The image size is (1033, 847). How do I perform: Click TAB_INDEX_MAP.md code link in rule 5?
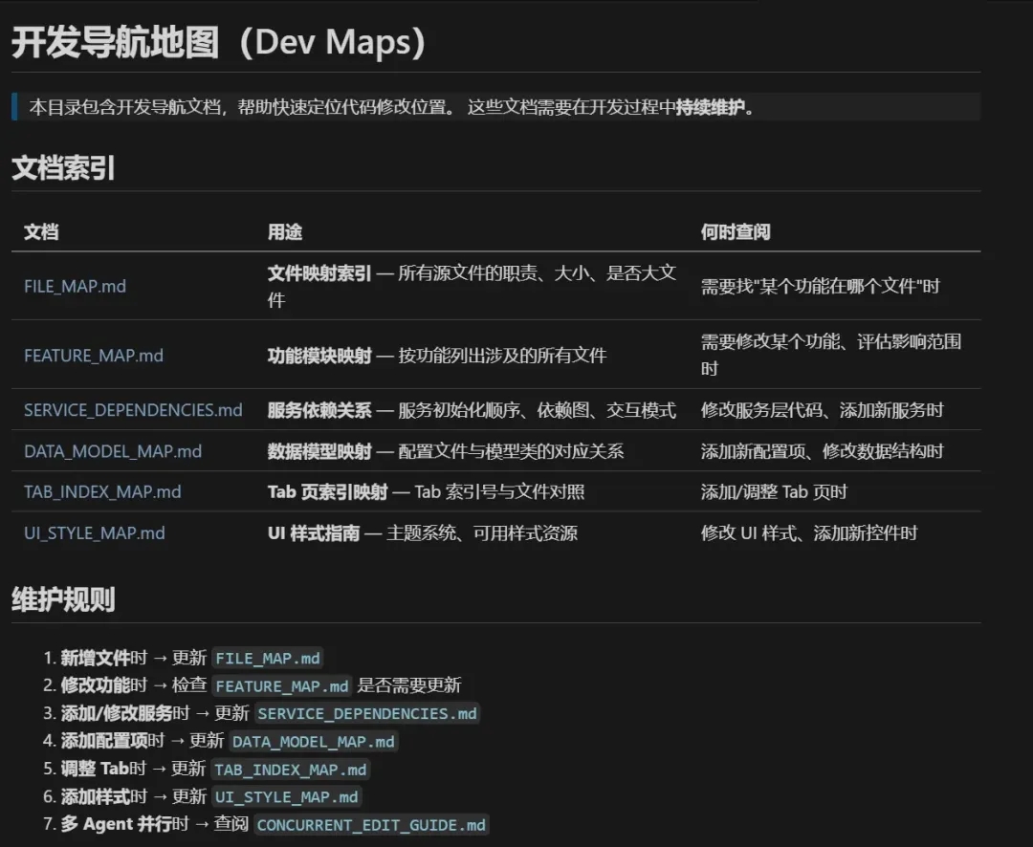point(290,770)
